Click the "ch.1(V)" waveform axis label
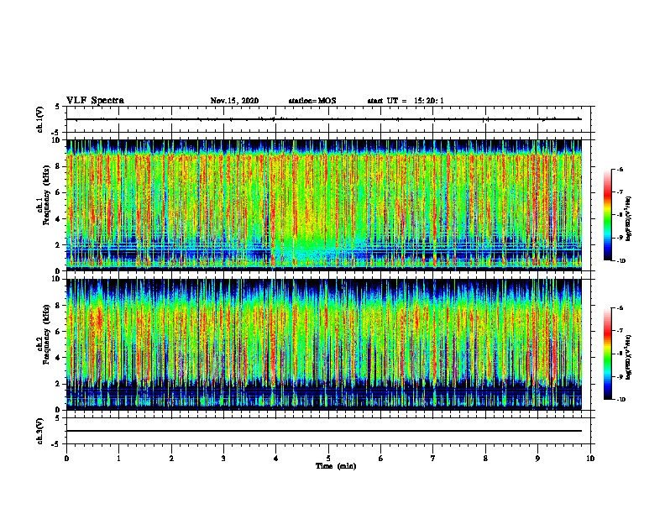 [x=40, y=119]
